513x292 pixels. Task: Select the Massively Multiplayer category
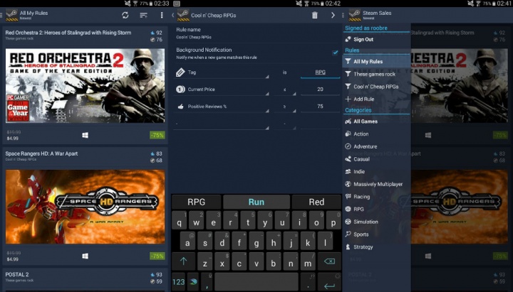(x=377, y=184)
